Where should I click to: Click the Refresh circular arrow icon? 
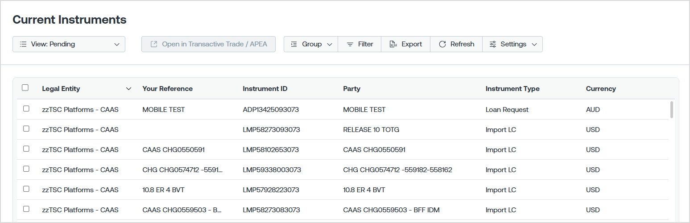[x=442, y=44]
